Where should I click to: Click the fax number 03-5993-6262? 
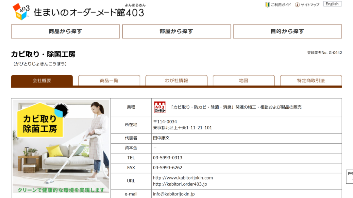coord(167,168)
